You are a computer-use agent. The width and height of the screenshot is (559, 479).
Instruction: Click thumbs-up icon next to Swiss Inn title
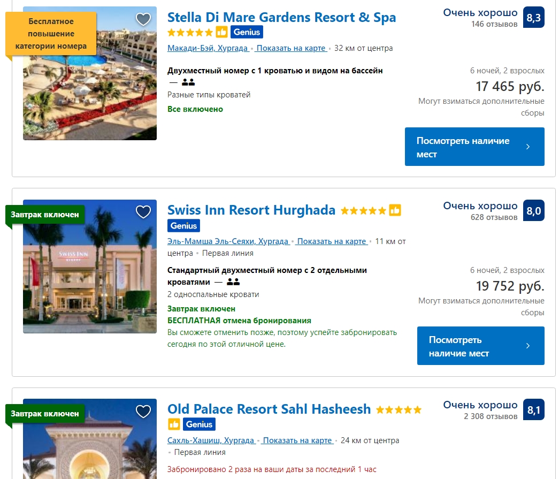395,210
